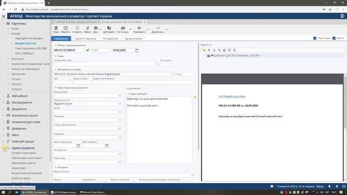Open Мої документи in the sidebar
Viewport: 347px width, 195px height.
pos(22,102)
